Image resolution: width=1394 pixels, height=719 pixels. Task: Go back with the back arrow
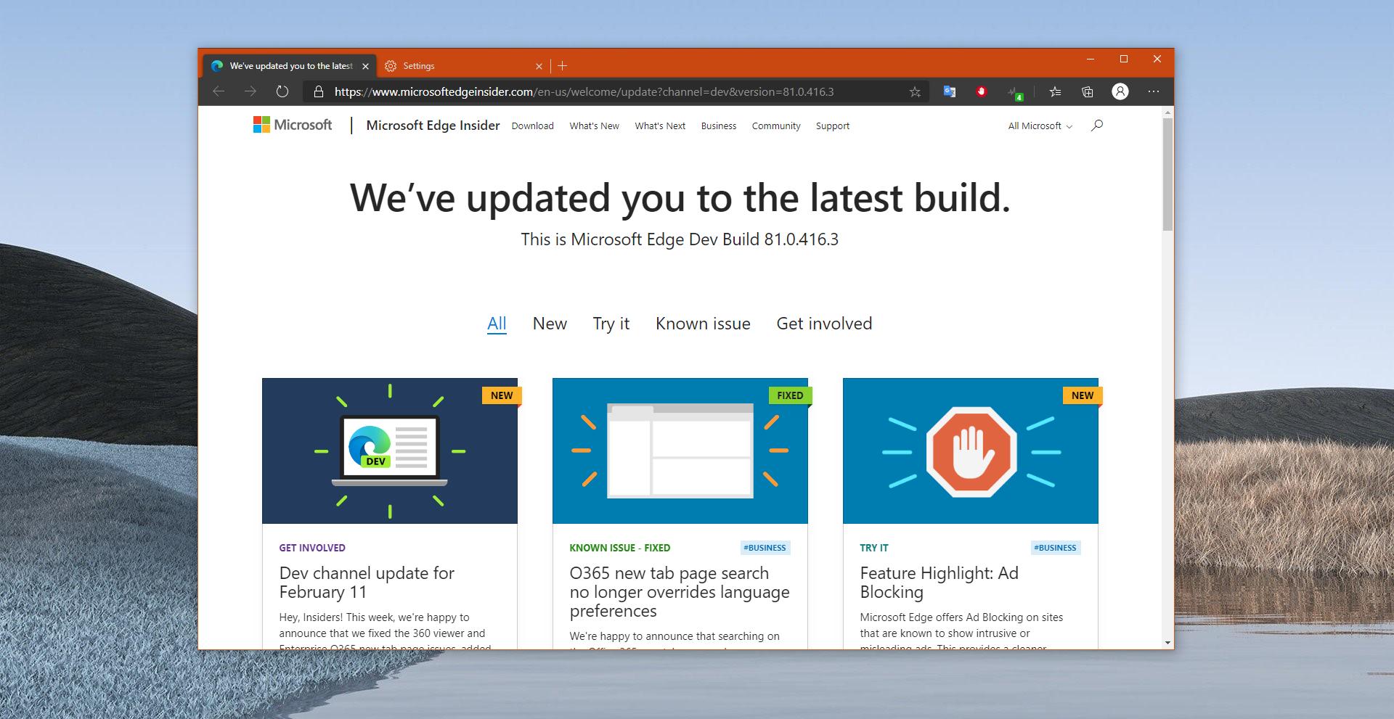tap(219, 91)
